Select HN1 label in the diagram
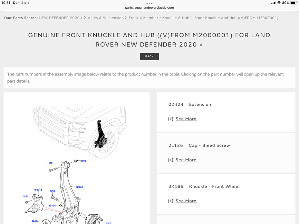This screenshot has height=224, width=299. (83, 161)
